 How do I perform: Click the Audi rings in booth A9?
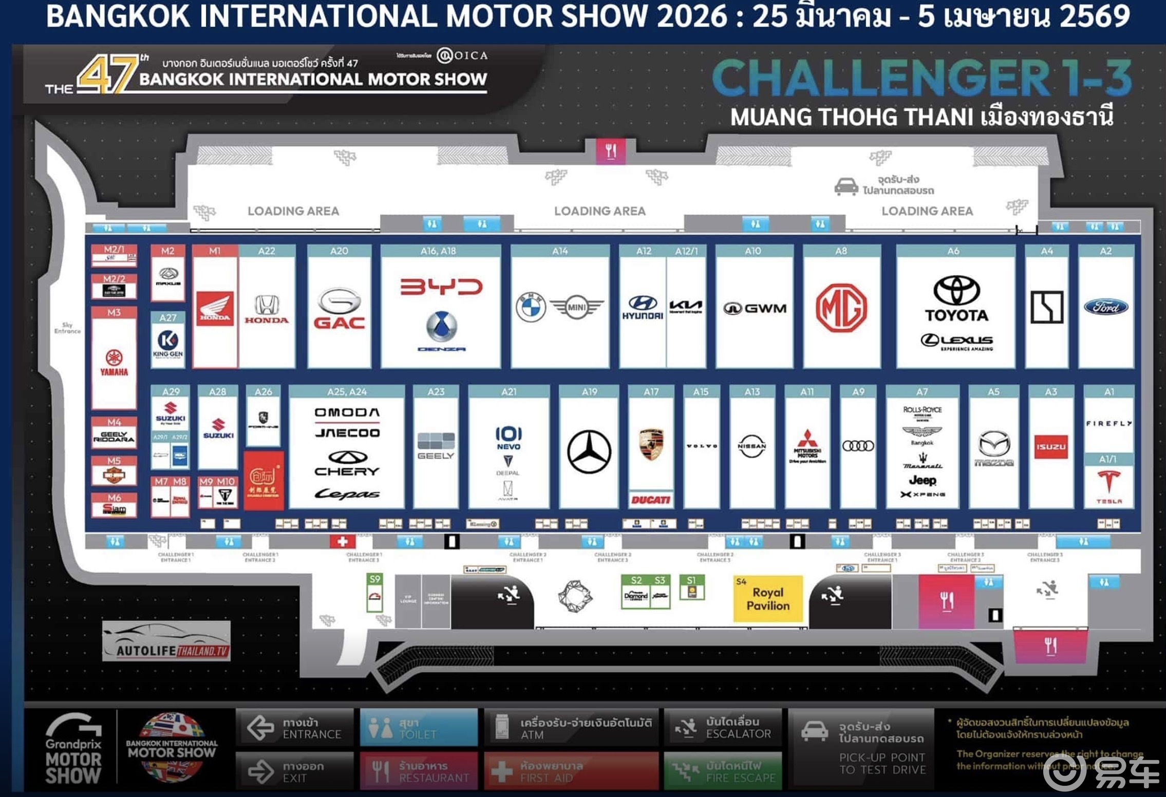(x=858, y=446)
